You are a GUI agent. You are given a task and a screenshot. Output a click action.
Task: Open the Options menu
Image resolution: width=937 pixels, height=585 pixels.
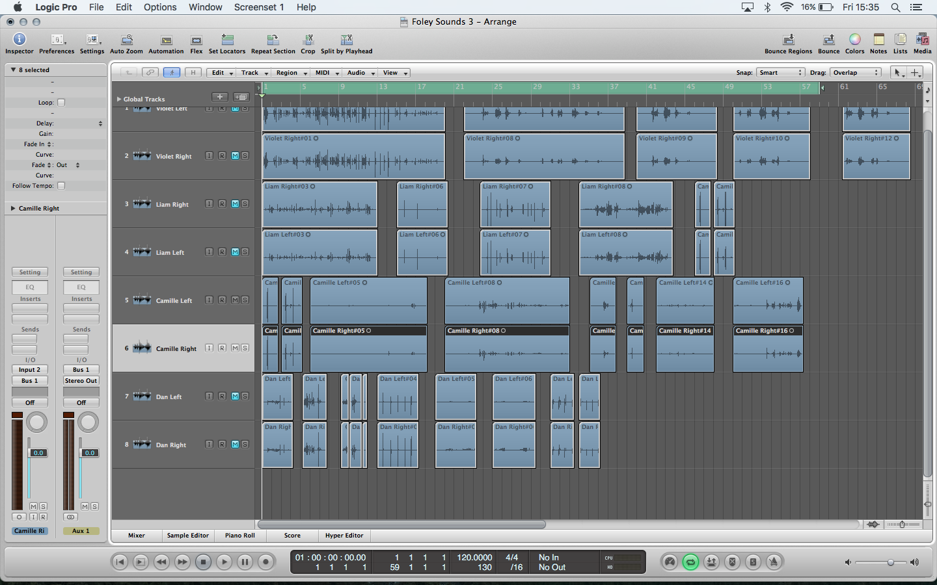pyautogui.click(x=160, y=7)
